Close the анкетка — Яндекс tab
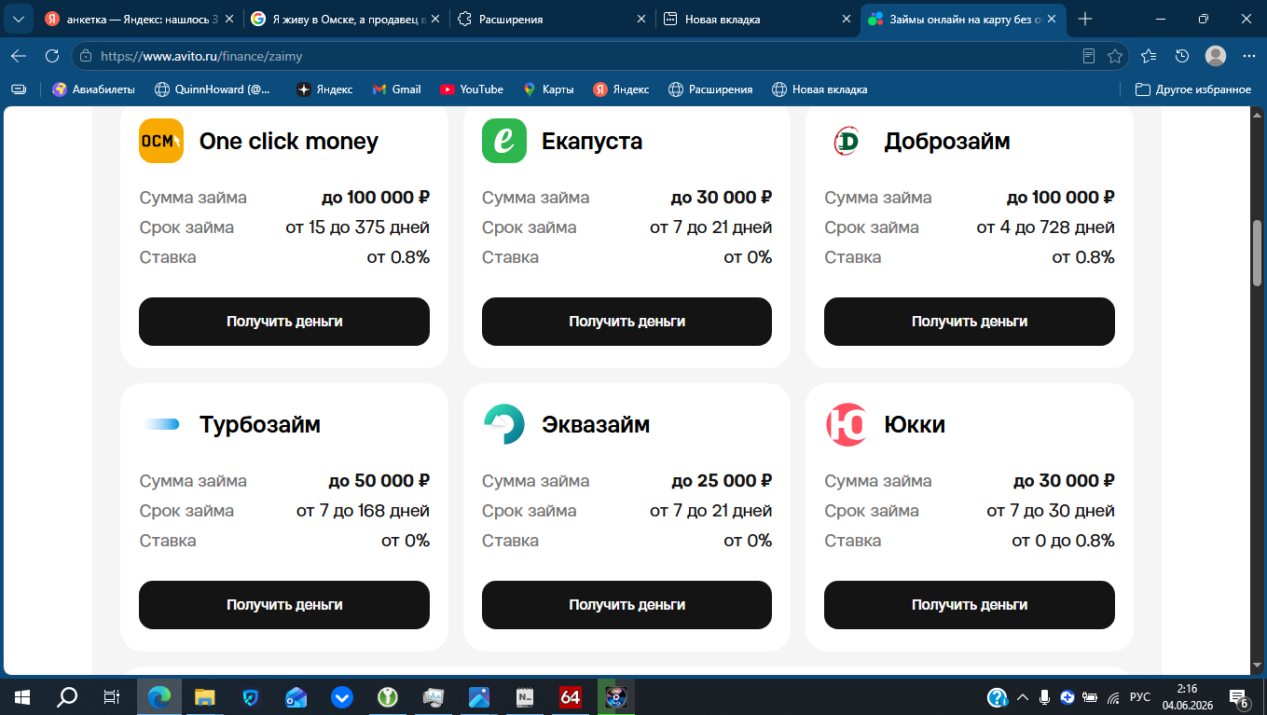Screen dimensions: 1267x715 [228, 19]
